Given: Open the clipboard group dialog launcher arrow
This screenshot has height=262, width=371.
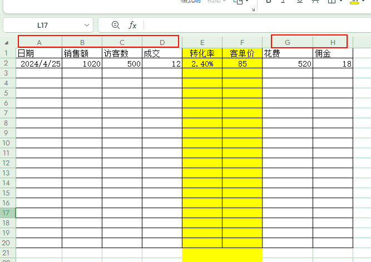Looking at the screenshot, I should tap(253, 9).
